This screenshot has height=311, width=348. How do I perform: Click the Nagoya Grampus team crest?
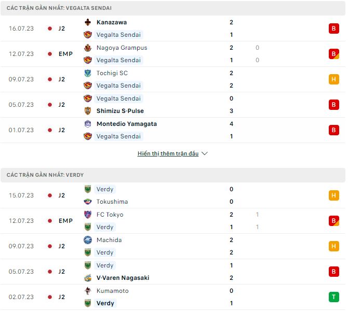(88, 48)
